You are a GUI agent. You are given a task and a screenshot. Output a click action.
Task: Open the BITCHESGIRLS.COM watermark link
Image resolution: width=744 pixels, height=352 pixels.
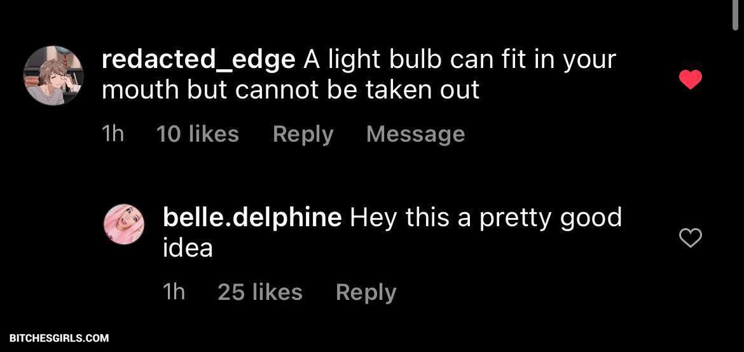point(59,339)
